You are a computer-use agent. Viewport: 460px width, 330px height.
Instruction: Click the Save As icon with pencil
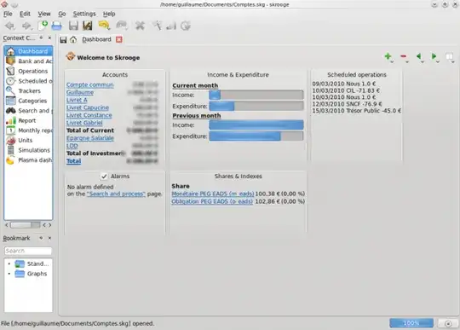coord(88,26)
